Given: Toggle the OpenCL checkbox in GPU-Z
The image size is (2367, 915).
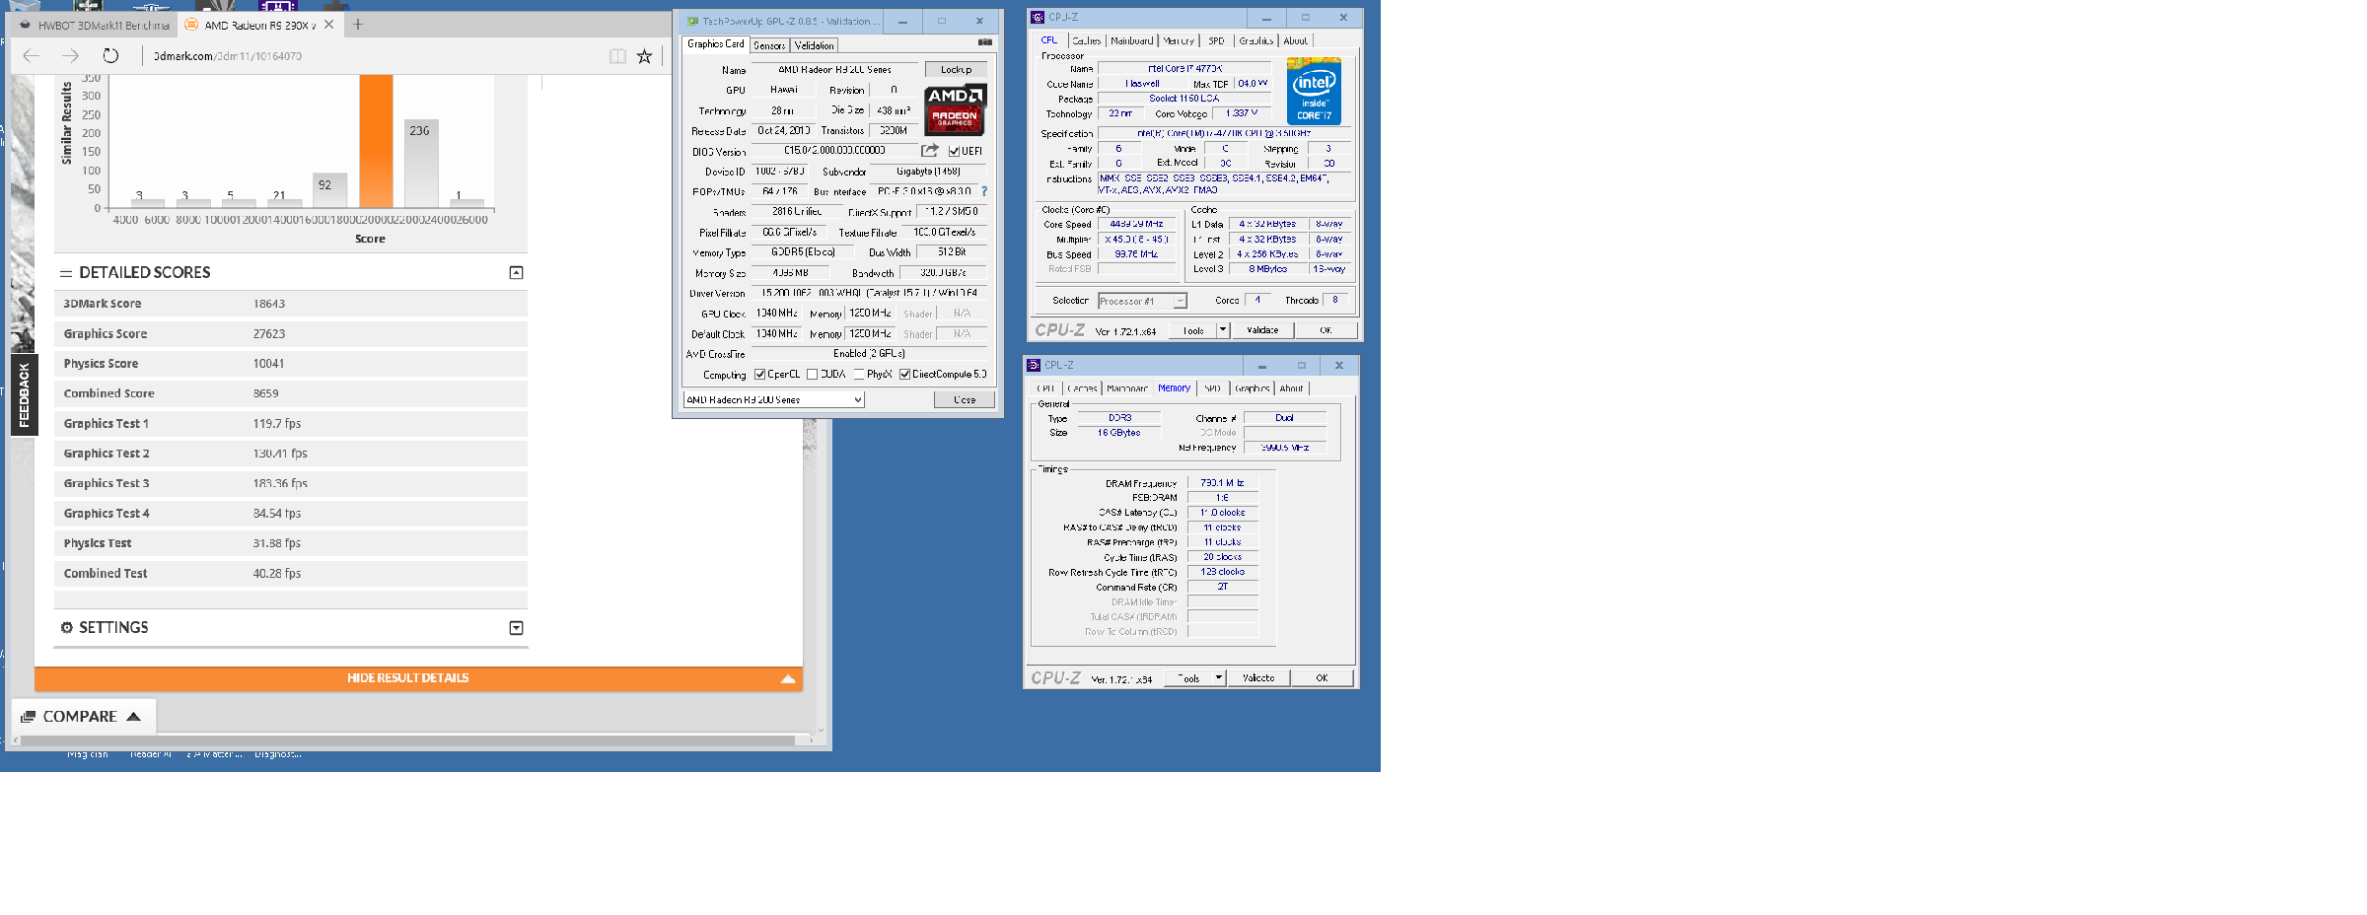Looking at the screenshot, I should (x=760, y=374).
